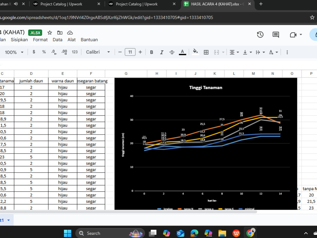The height and width of the screenshot is (238, 317).
Task: Open more toolbar options three dots
Action: tap(287, 52)
